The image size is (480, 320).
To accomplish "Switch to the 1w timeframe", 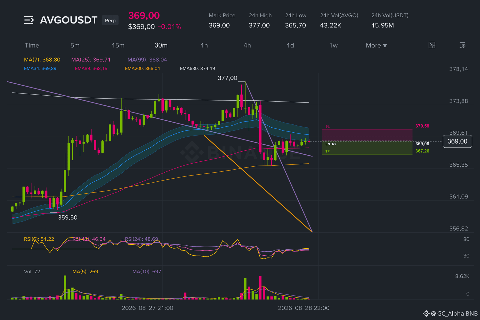I will click(333, 45).
